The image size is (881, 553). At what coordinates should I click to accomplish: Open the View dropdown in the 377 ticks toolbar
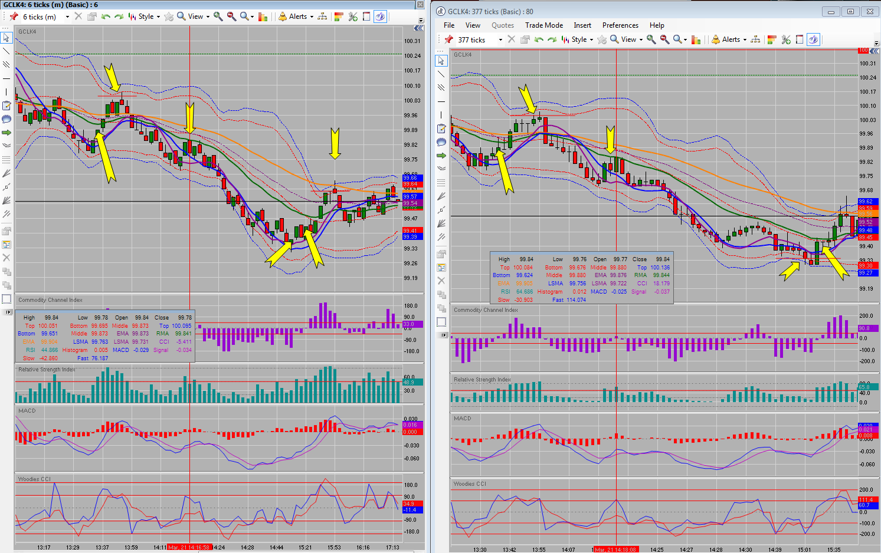click(x=627, y=39)
